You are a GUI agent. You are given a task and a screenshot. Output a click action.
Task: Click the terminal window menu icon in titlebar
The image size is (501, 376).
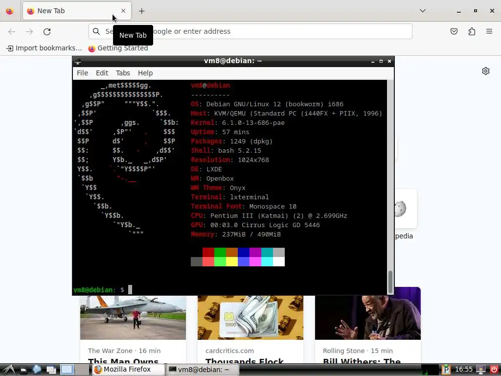point(78,61)
